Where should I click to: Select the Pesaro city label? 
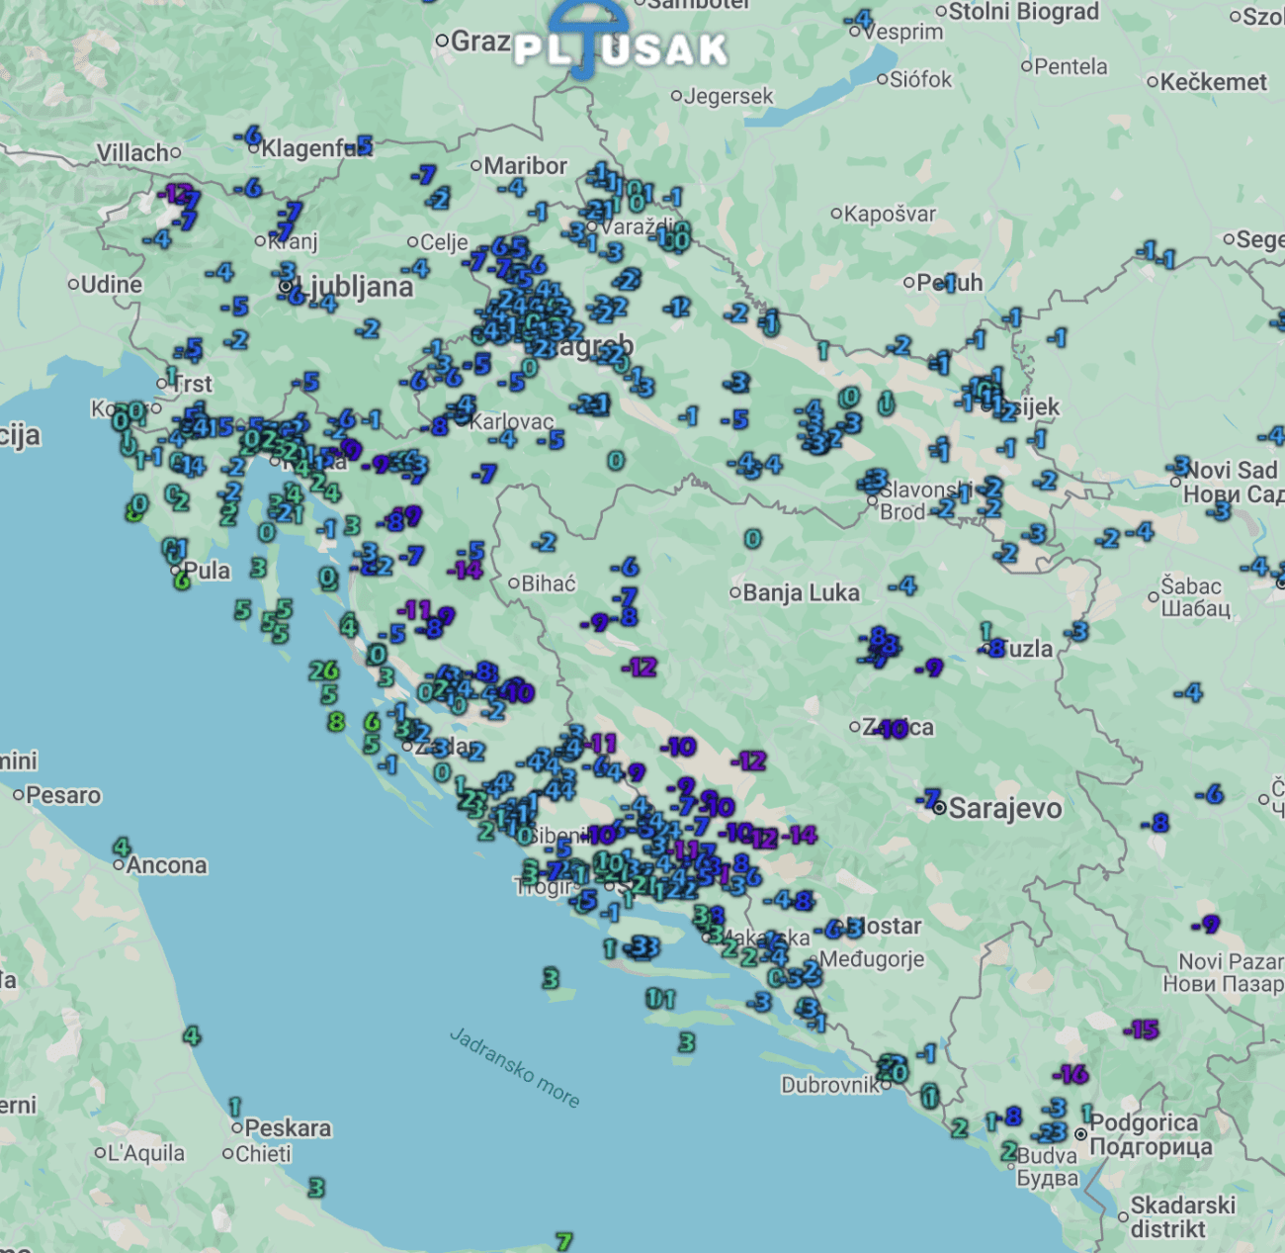coord(63,795)
